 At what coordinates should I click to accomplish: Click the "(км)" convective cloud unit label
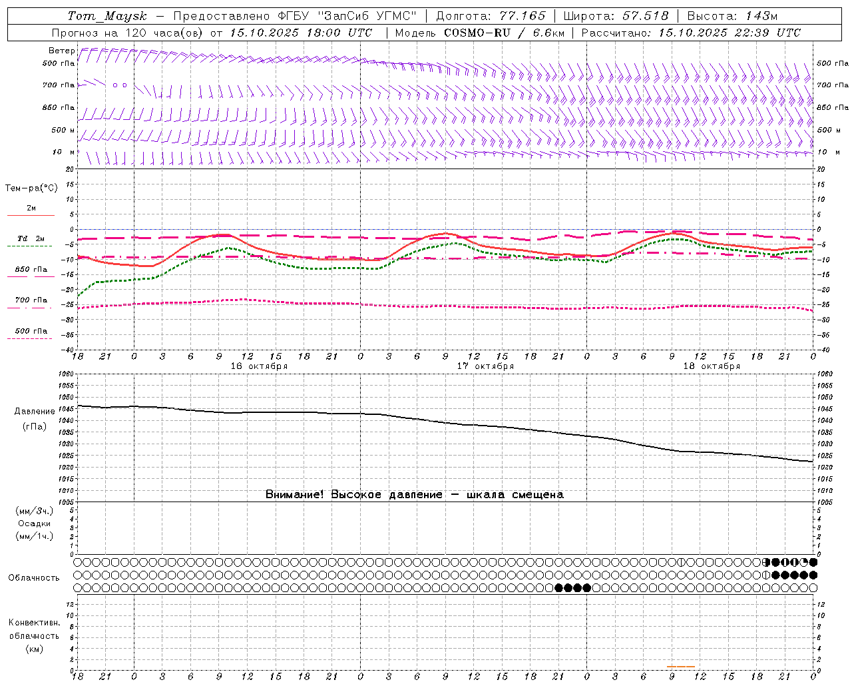35,649
